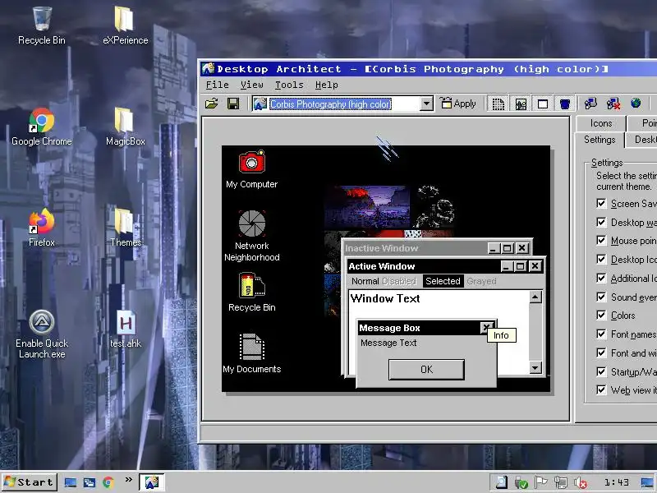Open the Themes folder on the desktop
This screenshot has width=657, height=493.
coord(126,228)
